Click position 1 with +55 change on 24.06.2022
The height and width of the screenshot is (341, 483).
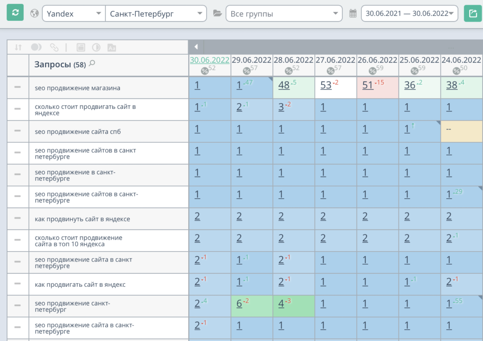click(449, 304)
